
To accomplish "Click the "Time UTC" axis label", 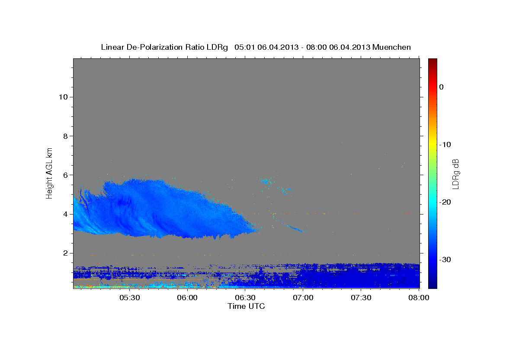I will coord(246,306).
